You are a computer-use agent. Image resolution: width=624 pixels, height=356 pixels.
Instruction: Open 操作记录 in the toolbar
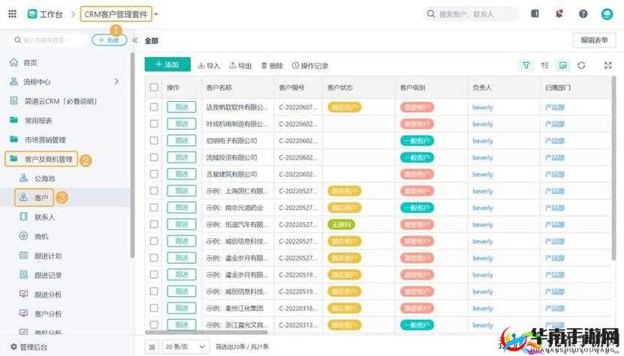click(x=310, y=65)
